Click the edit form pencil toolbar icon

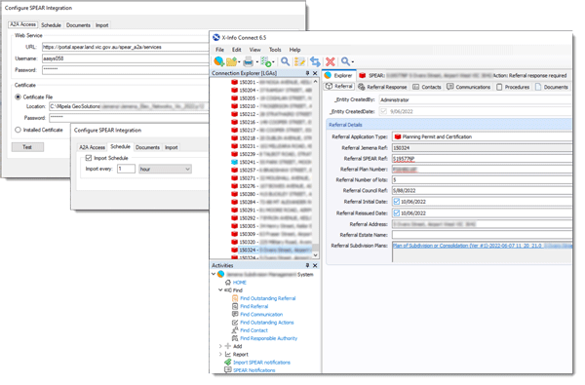[299, 61]
